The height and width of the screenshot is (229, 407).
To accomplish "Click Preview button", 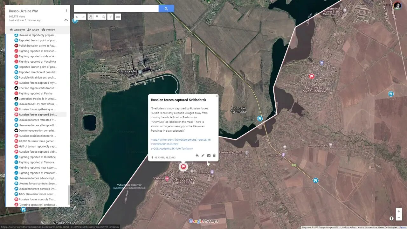I will point(48,30).
